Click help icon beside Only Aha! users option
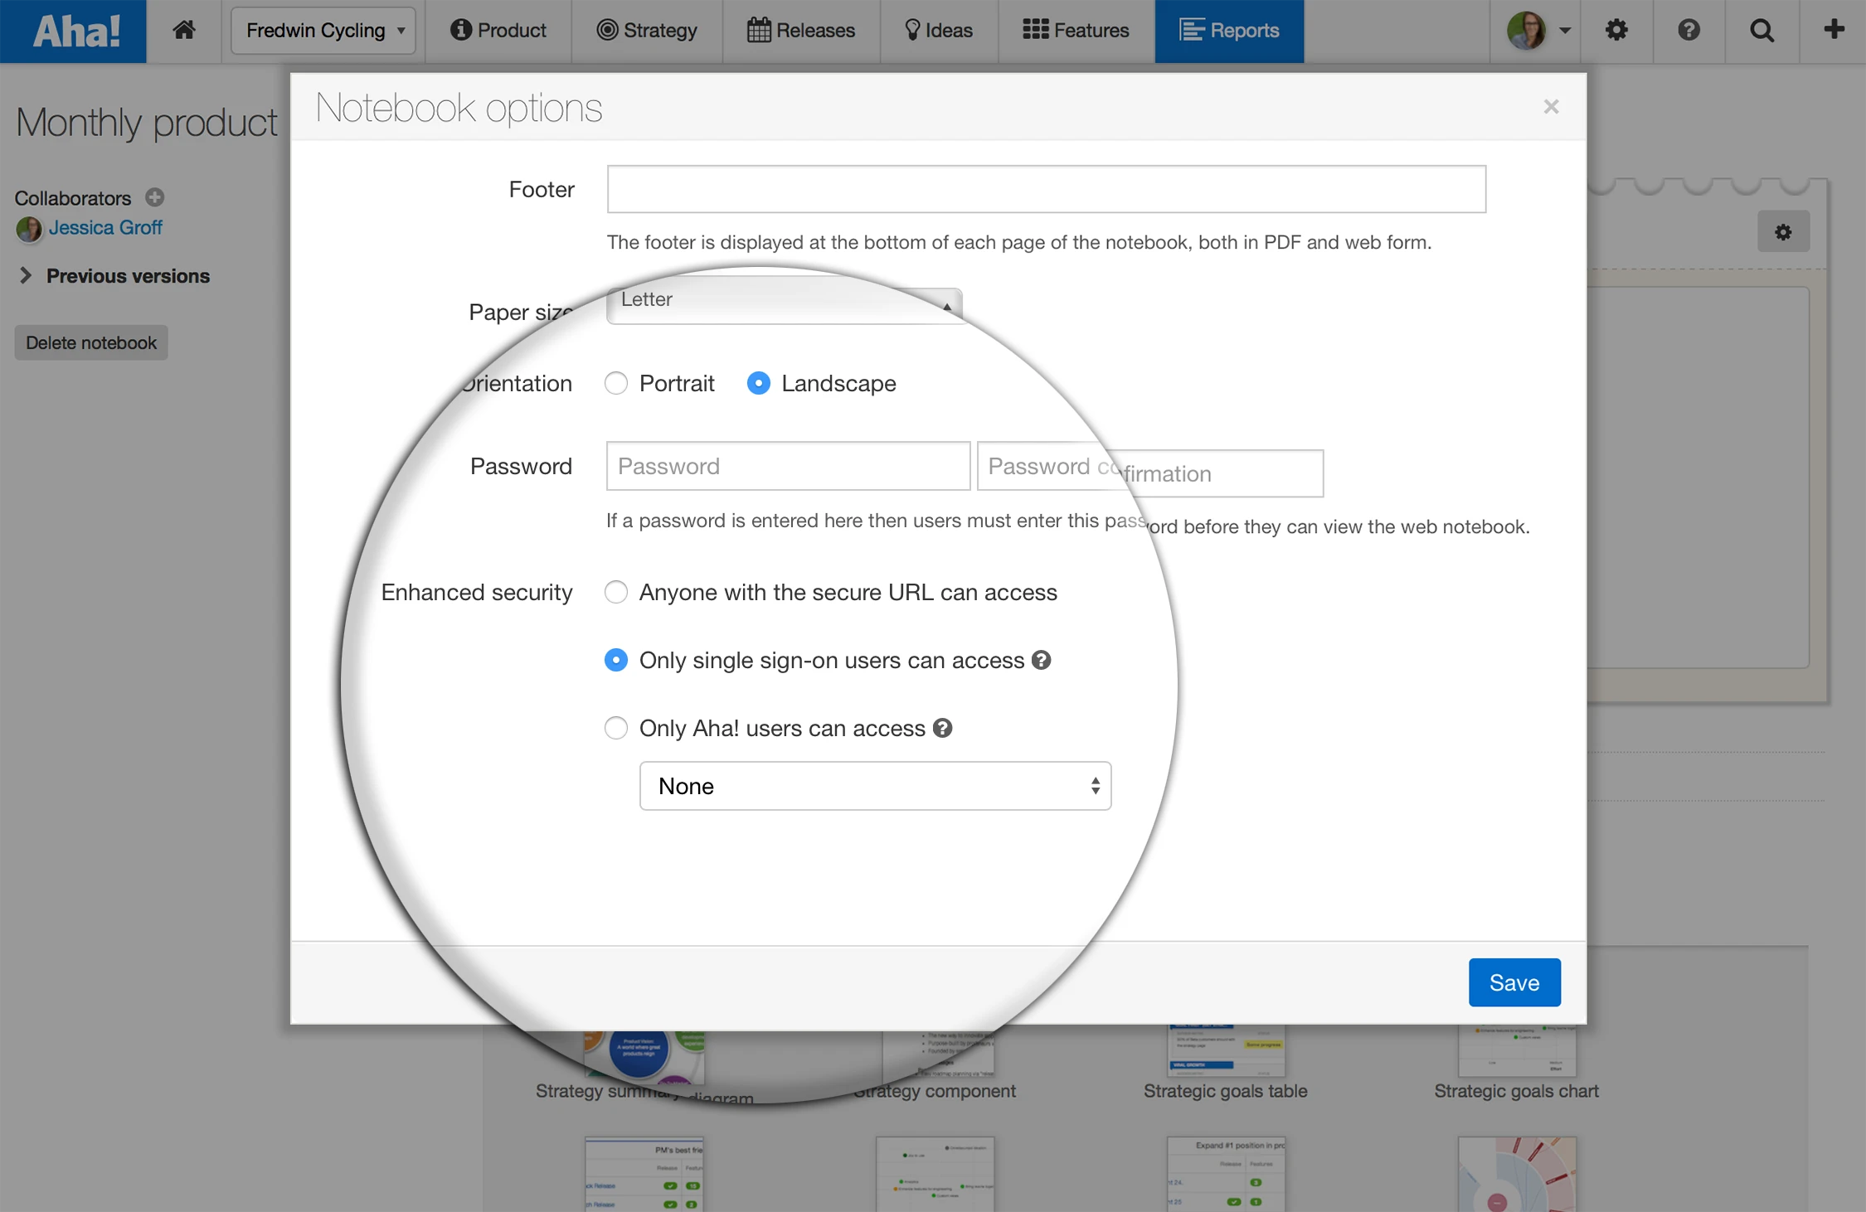Image resolution: width=1866 pixels, height=1212 pixels. [942, 728]
